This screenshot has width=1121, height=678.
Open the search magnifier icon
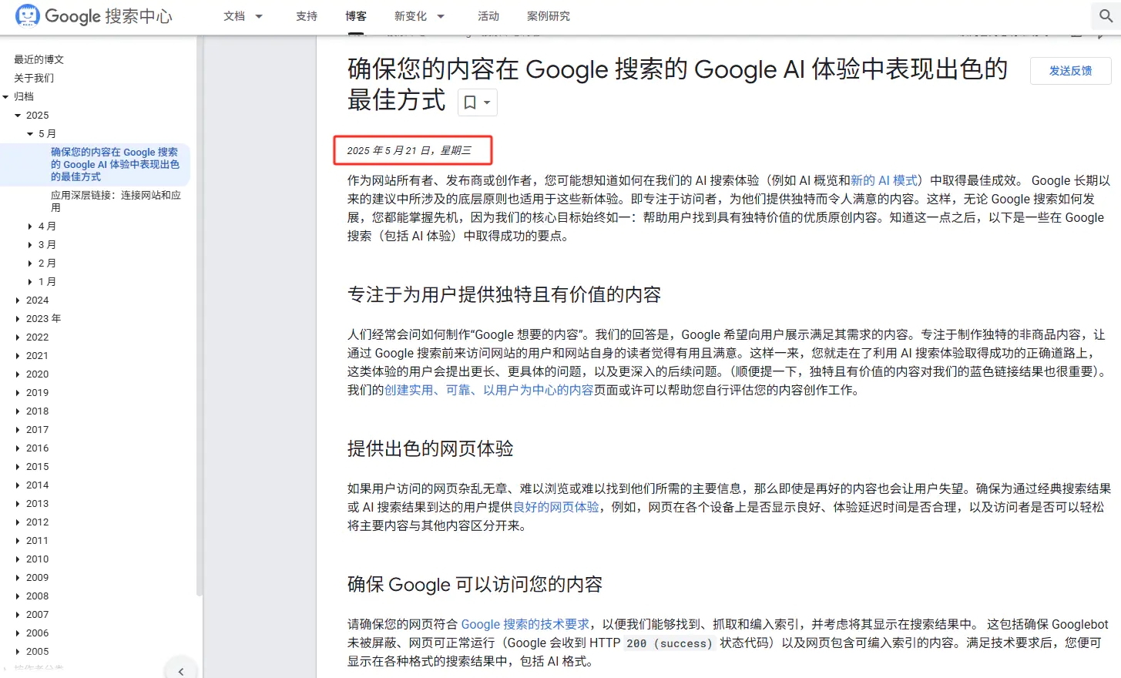click(x=1106, y=16)
